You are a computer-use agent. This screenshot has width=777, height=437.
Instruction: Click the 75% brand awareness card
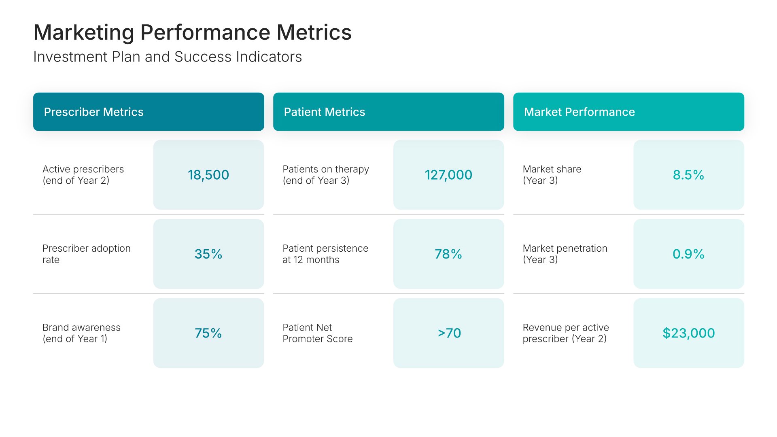(208, 333)
